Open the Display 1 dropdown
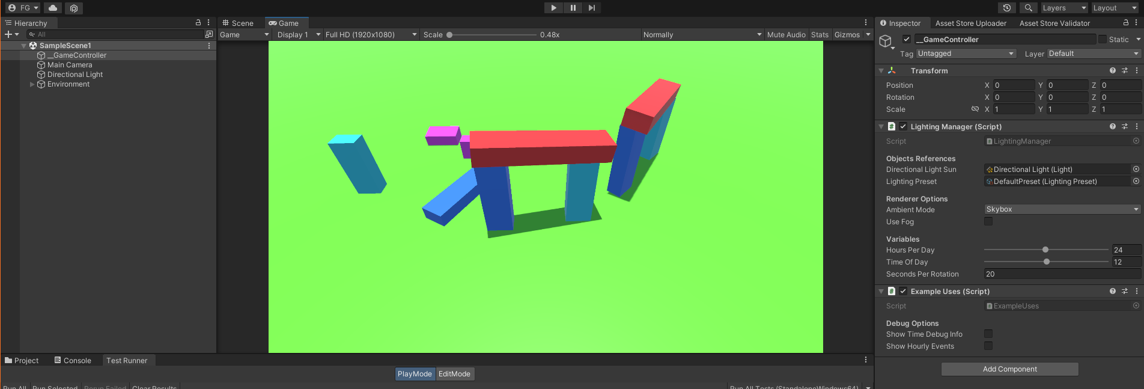This screenshot has width=1144, height=389. 298,35
